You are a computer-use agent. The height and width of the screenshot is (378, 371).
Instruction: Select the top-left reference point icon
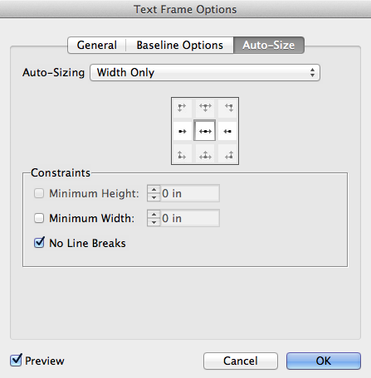tap(182, 107)
